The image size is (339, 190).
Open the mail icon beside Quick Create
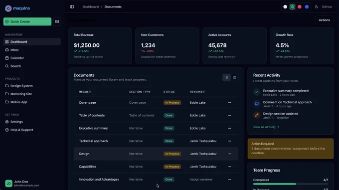pyautogui.click(x=57, y=21)
